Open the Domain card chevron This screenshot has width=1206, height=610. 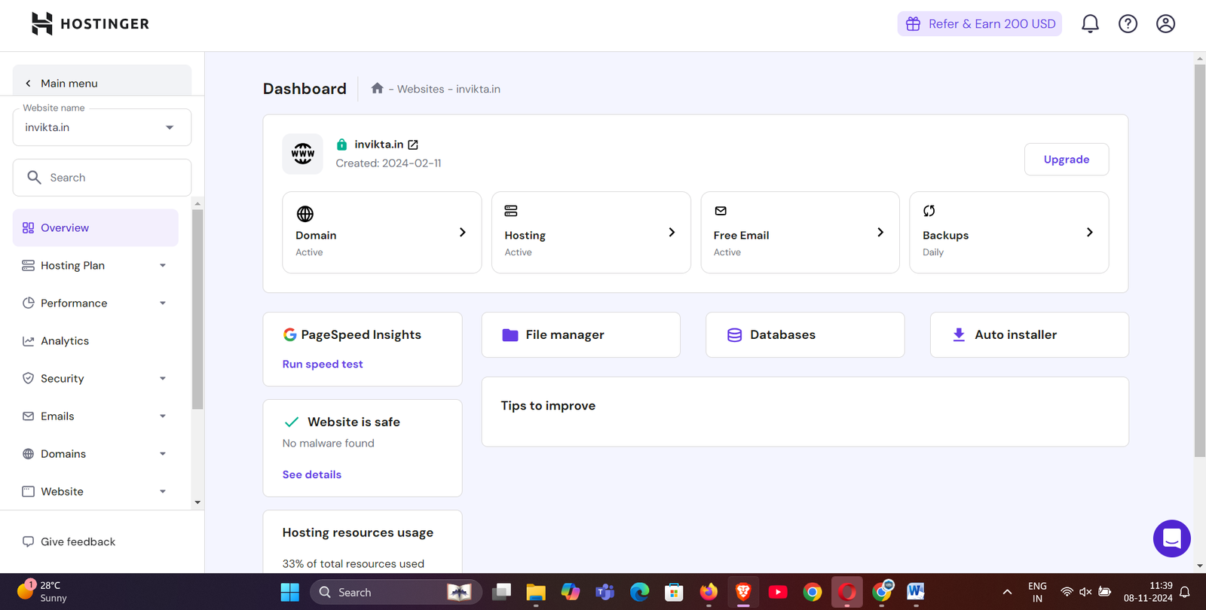pyautogui.click(x=463, y=232)
